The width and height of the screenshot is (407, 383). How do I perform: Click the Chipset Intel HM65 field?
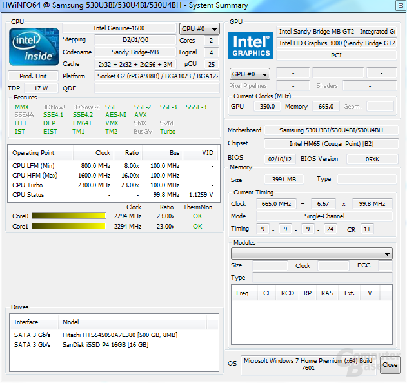(331, 143)
